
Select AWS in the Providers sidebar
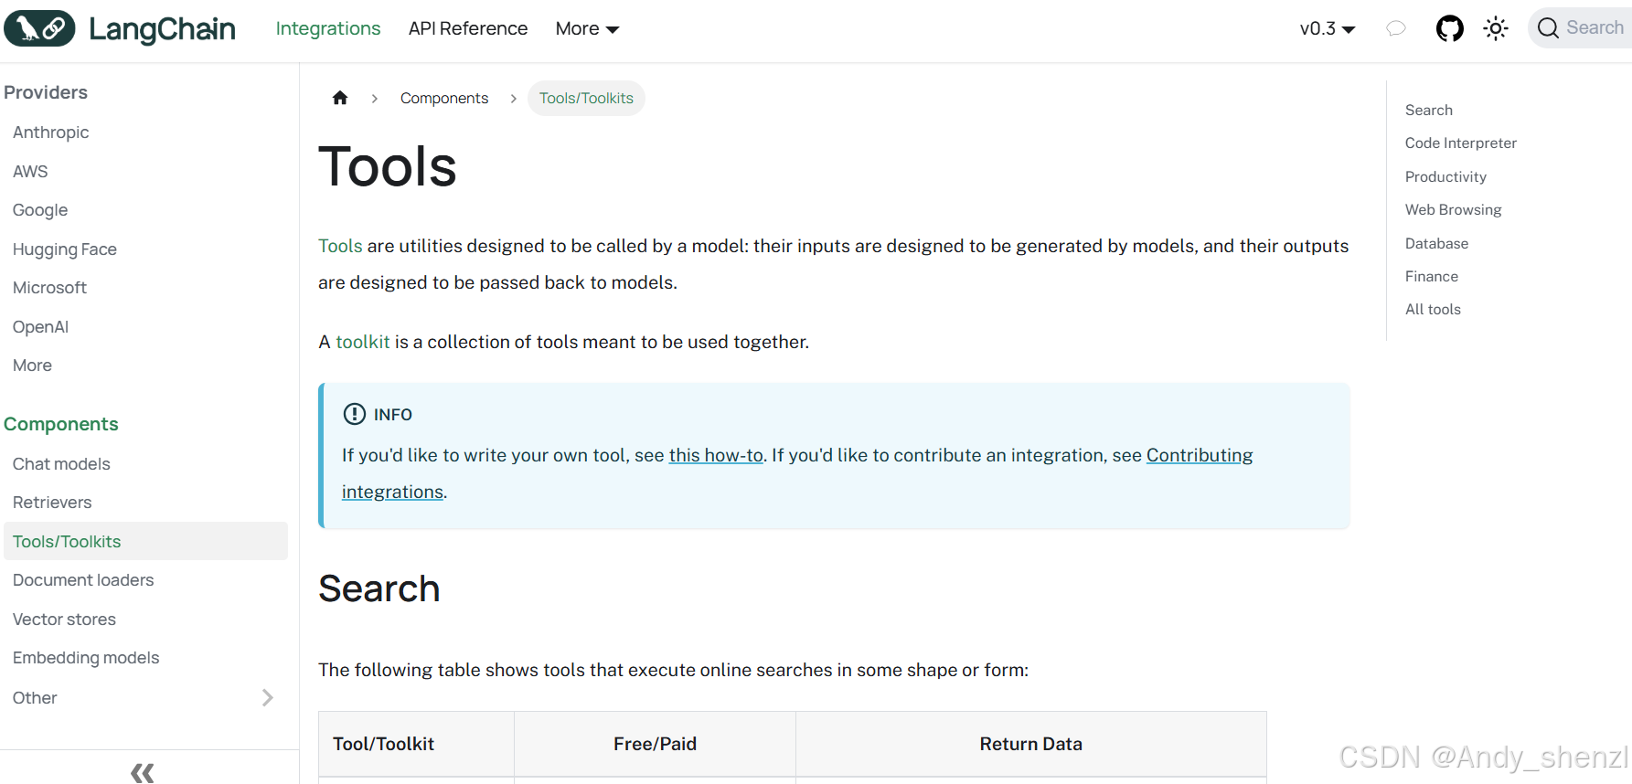[30, 171]
